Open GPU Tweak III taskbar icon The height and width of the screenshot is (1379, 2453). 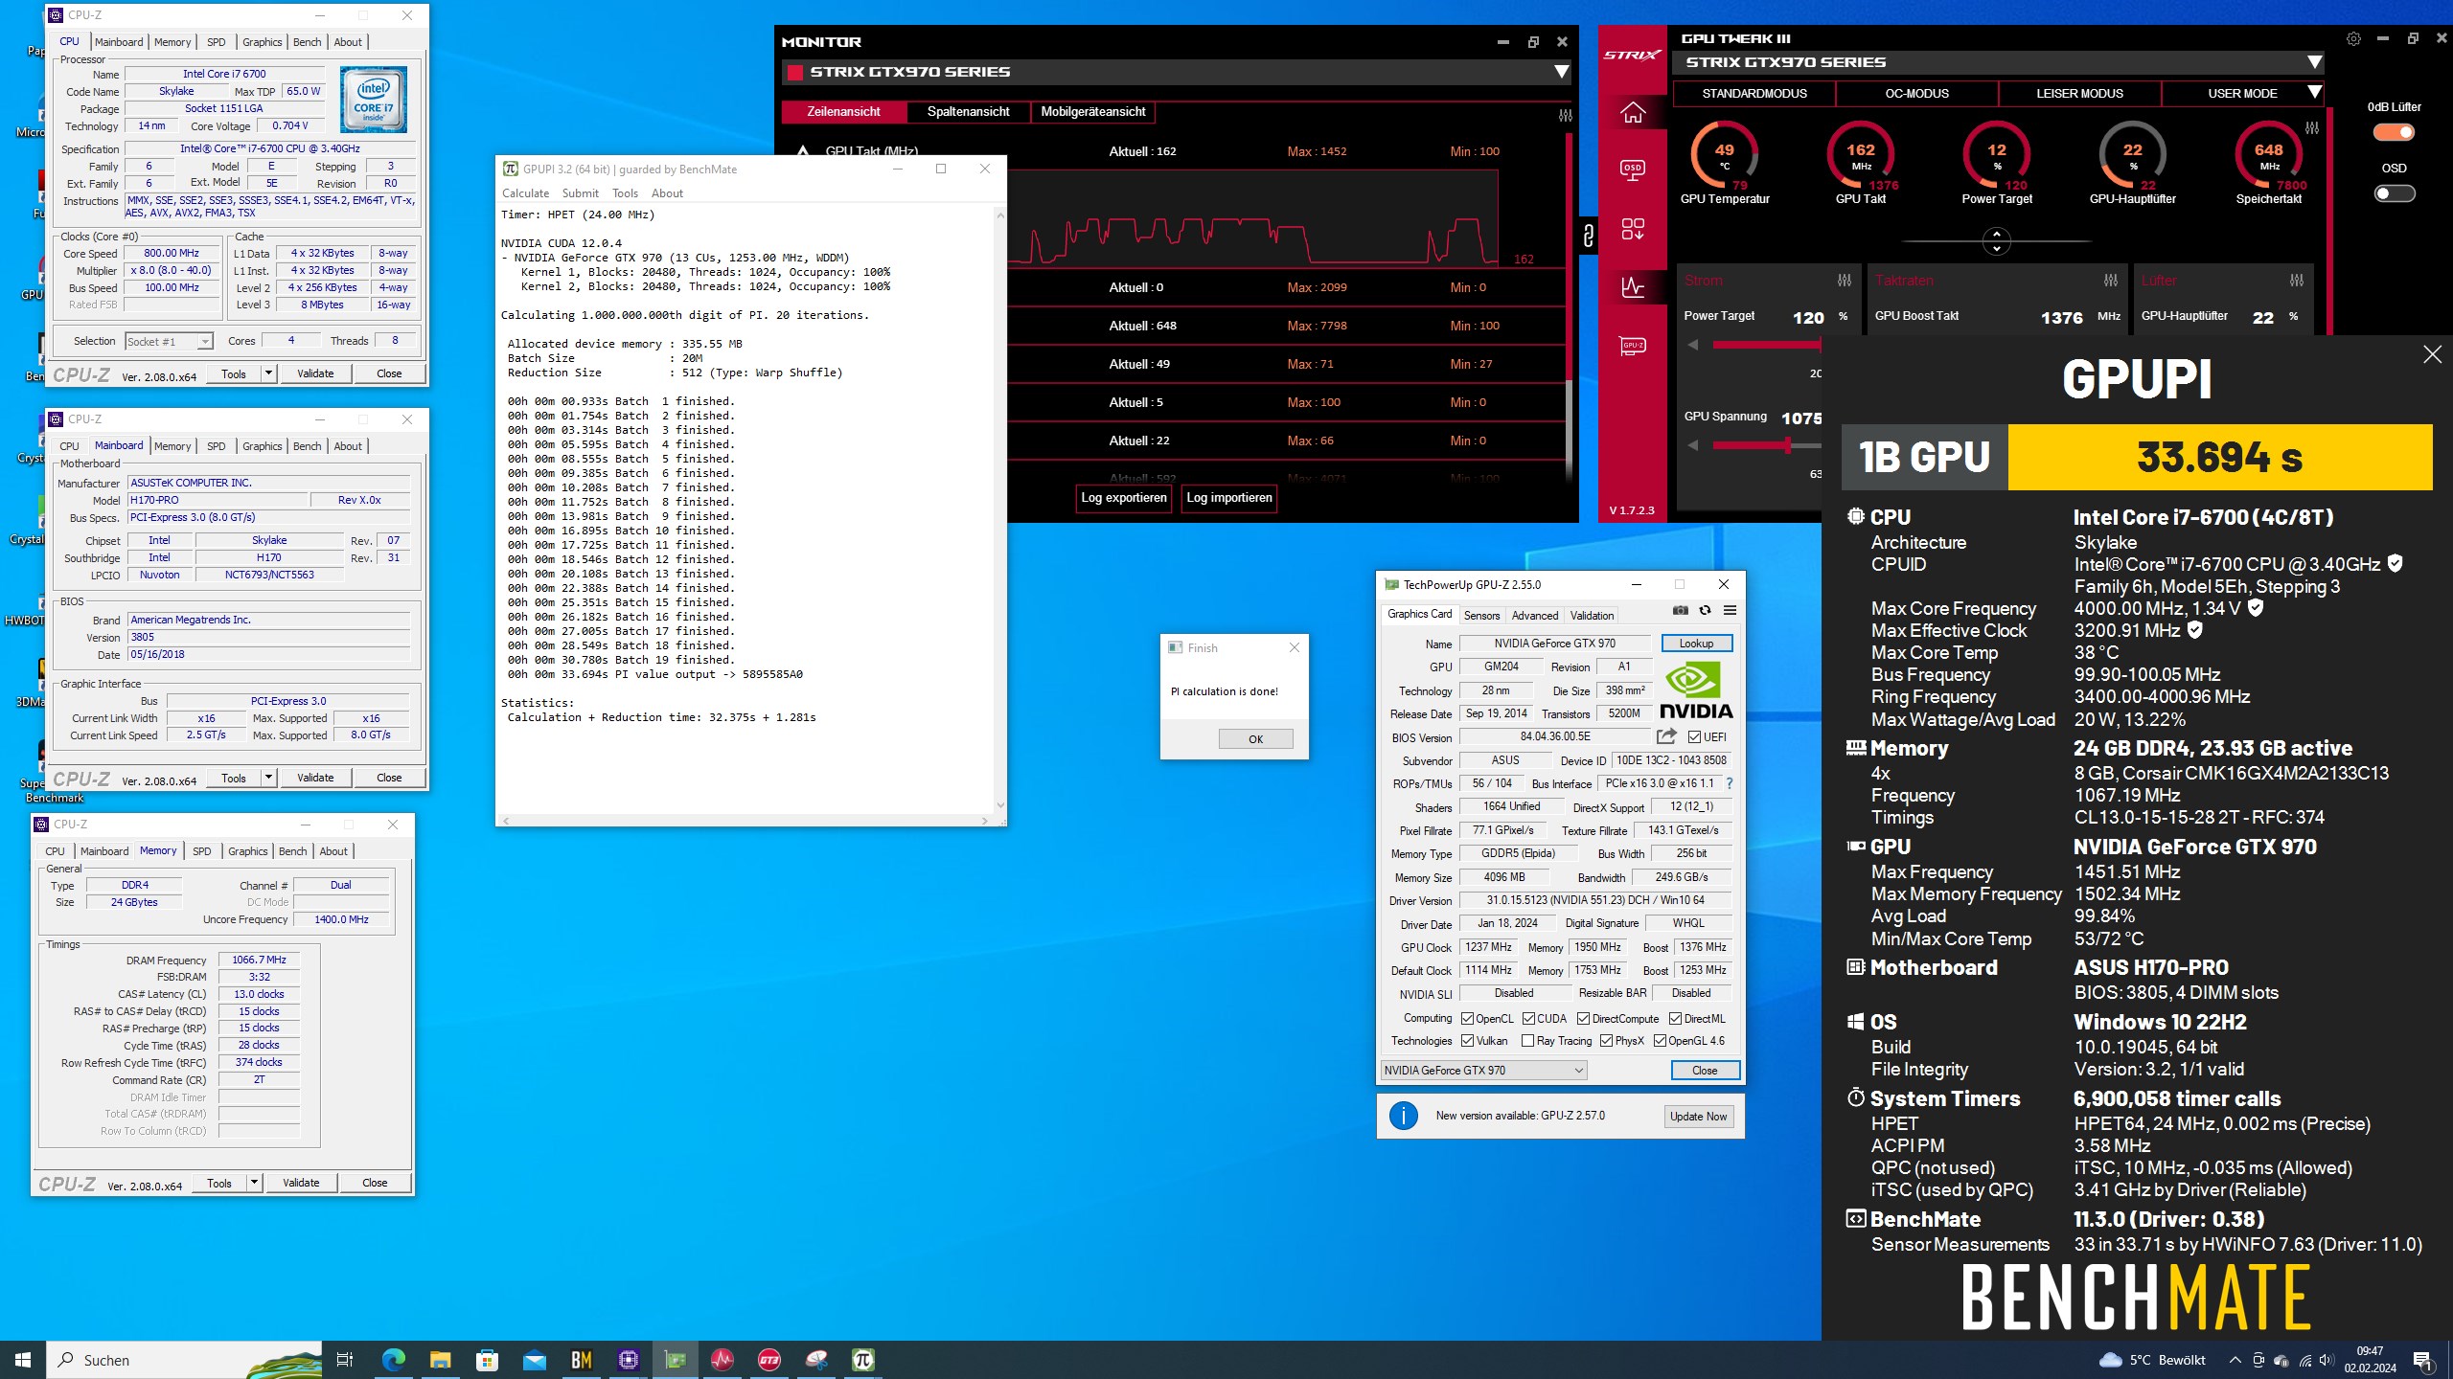coord(768,1360)
